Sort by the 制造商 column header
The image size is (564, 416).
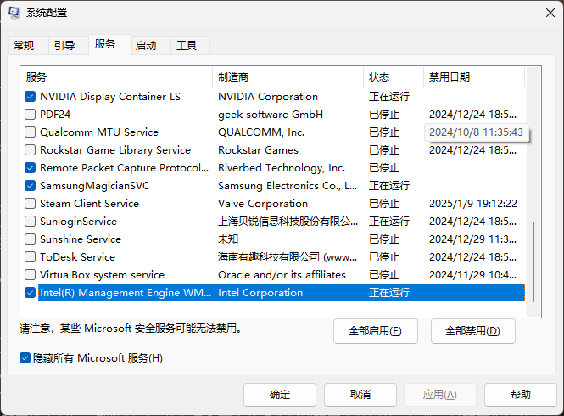point(288,76)
